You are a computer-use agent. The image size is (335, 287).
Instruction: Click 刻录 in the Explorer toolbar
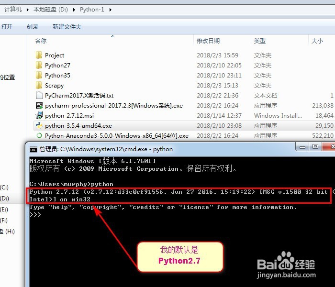point(33,26)
